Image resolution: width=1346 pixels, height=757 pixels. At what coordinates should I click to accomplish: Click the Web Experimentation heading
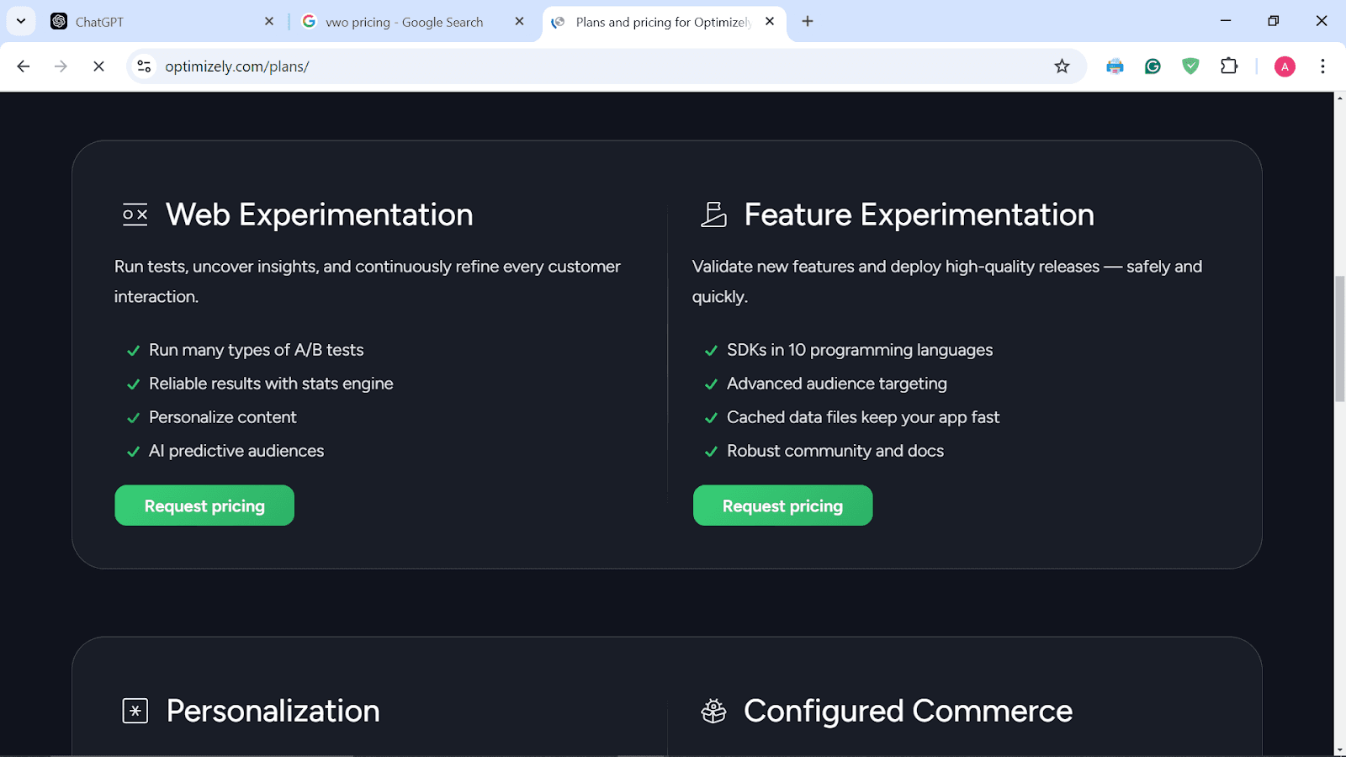[x=320, y=214]
